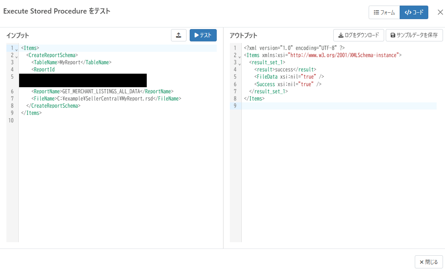This screenshot has width=445, height=270.
Task: Click the opening result_set_1 tag line
Action: (267, 62)
